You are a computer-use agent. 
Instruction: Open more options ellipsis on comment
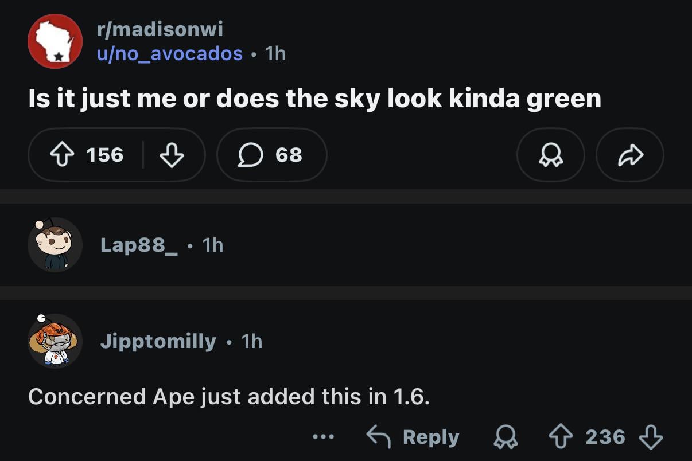[x=323, y=437]
